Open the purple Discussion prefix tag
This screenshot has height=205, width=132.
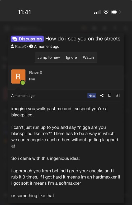[27, 39]
